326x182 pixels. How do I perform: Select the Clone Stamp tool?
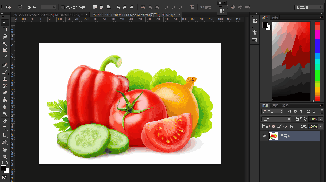tap(5, 79)
